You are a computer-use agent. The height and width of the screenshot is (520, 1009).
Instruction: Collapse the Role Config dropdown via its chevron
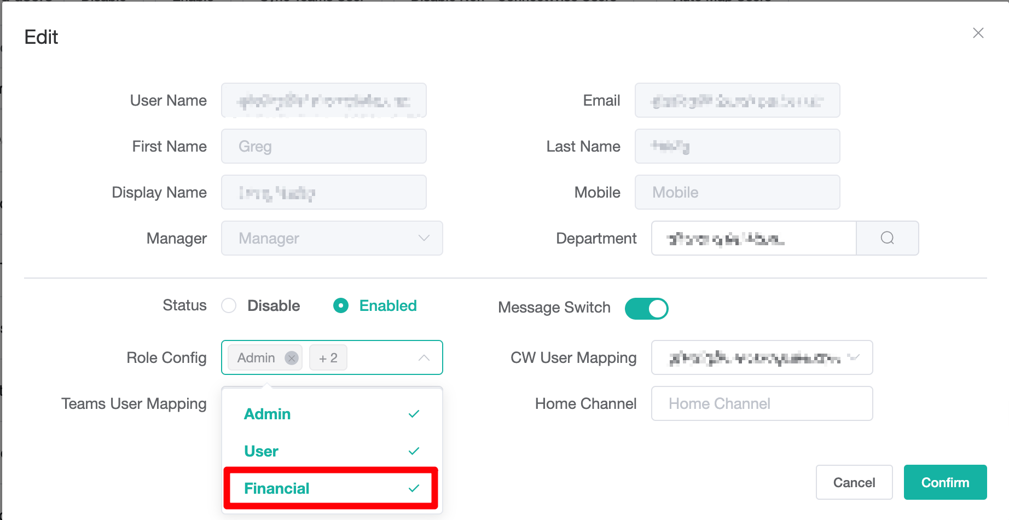424,357
